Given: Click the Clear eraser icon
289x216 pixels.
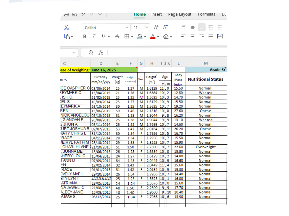Looking at the screenshot, I should coord(166,36).
